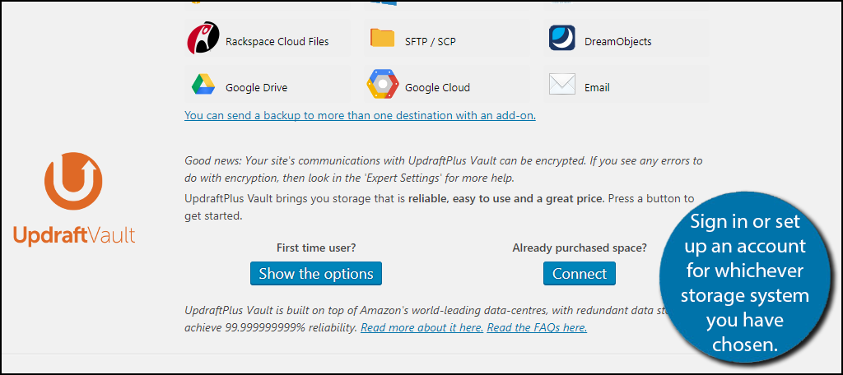This screenshot has height=375, width=843.
Task: Open the Read more about it here link
Action: (422, 327)
